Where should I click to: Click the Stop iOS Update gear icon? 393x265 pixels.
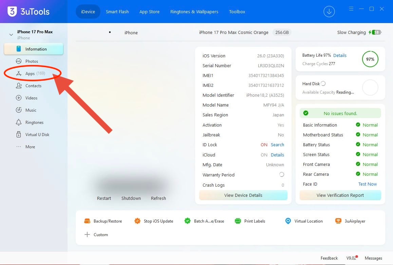137,221
